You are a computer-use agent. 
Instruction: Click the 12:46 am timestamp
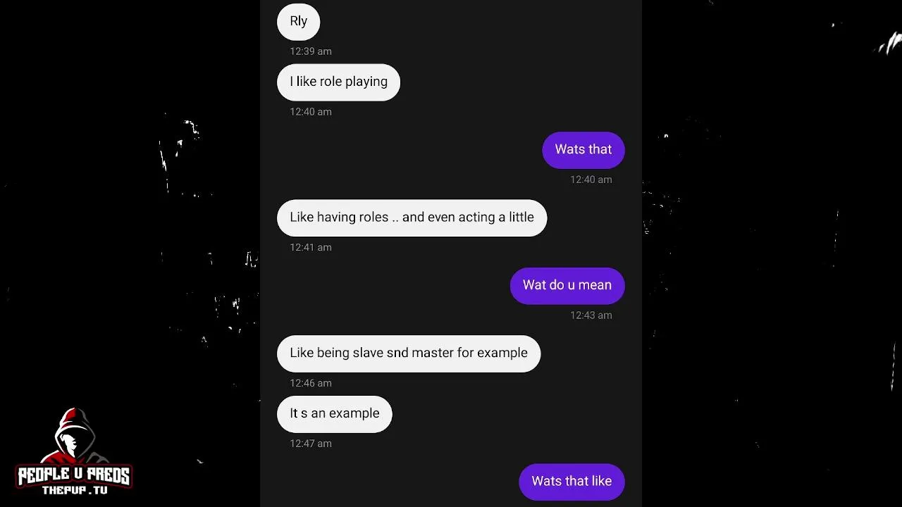[x=311, y=383]
